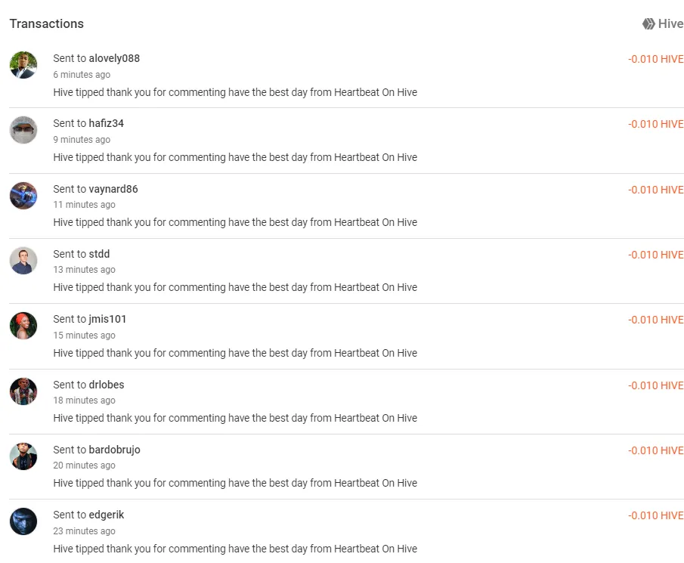Follow the hafiz34 username link

pos(107,123)
